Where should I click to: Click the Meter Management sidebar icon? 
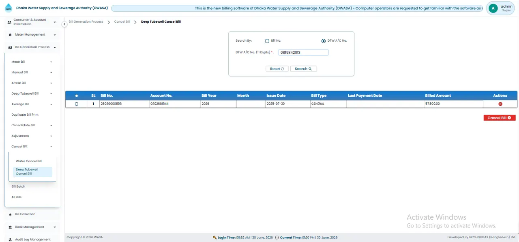coord(10,35)
